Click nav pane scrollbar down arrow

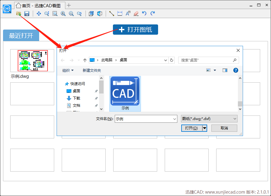101,109
